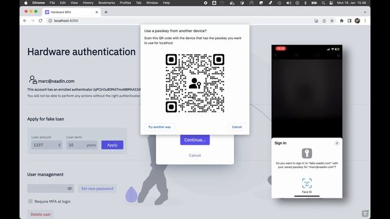Click Try another way in passkey dialog
Image resolution: width=390 pixels, height=219 pixels.
160,127
